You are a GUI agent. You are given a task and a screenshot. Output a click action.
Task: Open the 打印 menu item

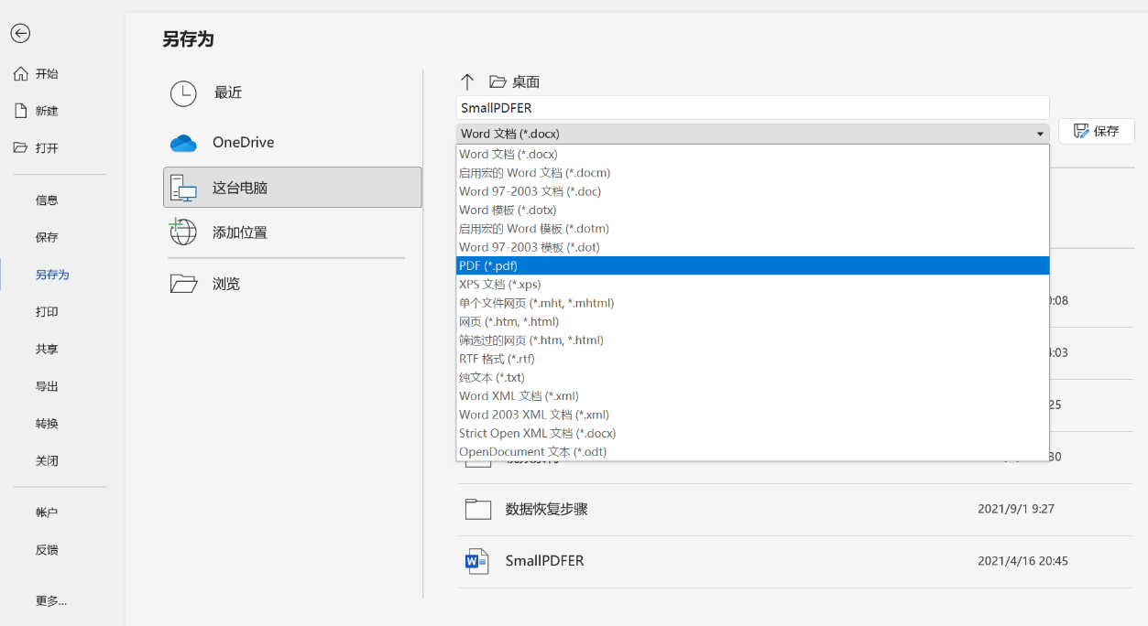[47, 312]
